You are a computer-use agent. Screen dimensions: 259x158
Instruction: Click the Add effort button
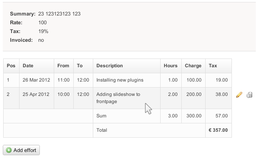tap(21, 150)
